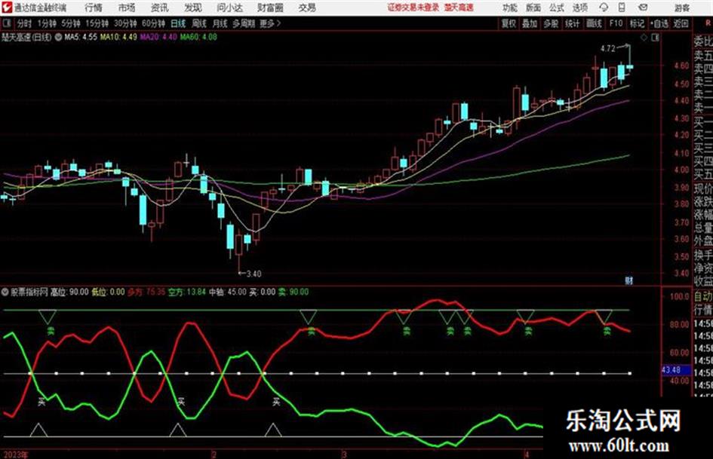This screenshot has height=459, width=713.
Task: Select the 周线 weekly period tab
Action: (198, 23)
